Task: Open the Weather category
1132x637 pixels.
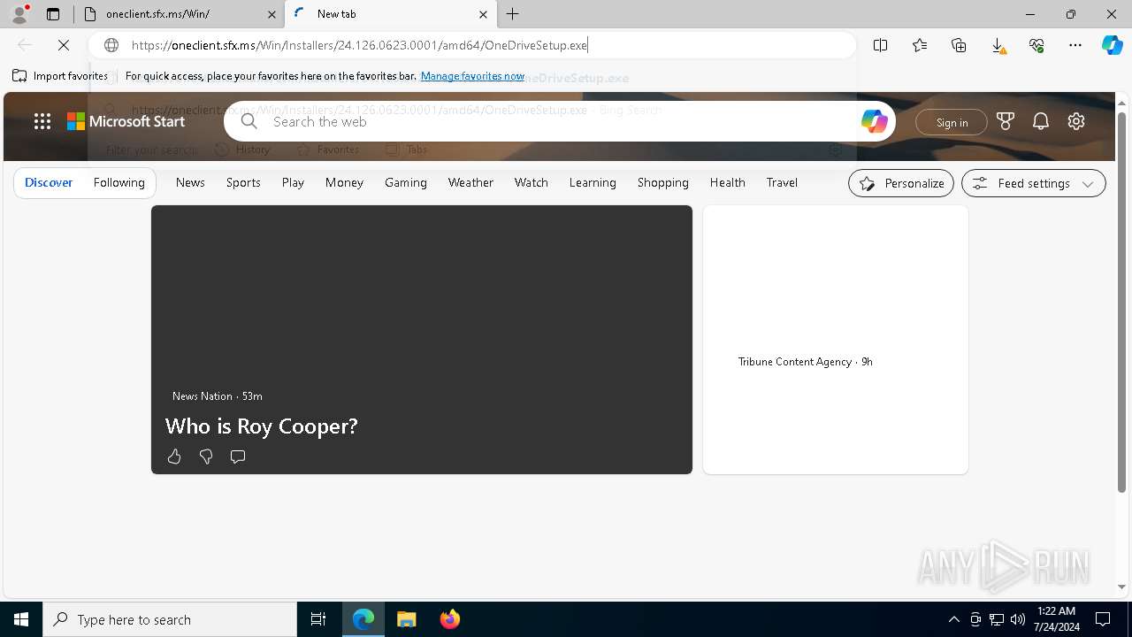Action: (x=470, y=183)
